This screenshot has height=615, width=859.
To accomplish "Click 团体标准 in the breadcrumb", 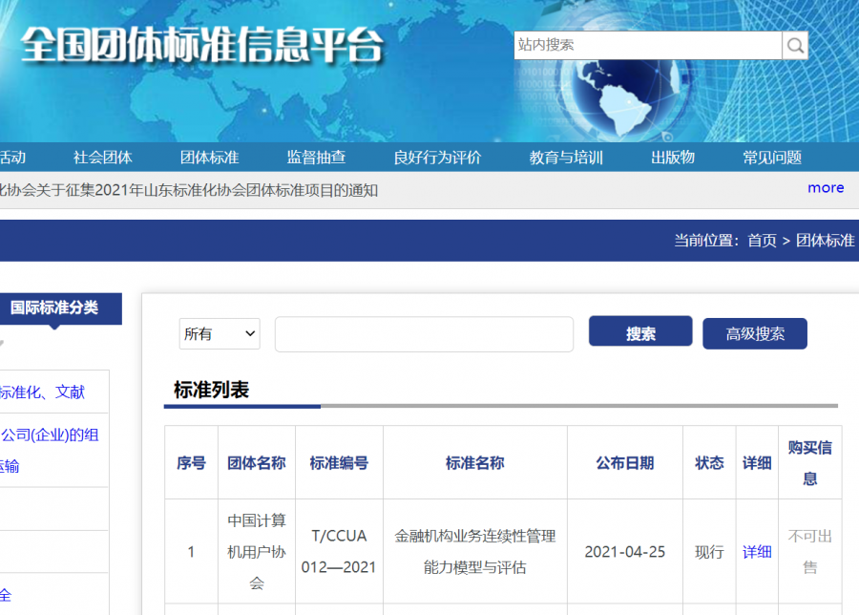I will tap(825, 241).
